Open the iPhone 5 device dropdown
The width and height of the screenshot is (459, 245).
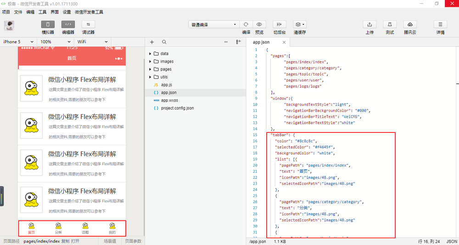tap(19, 42)
